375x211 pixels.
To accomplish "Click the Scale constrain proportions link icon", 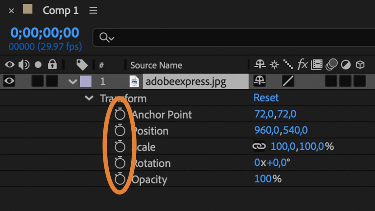I will tap(259, 146).
